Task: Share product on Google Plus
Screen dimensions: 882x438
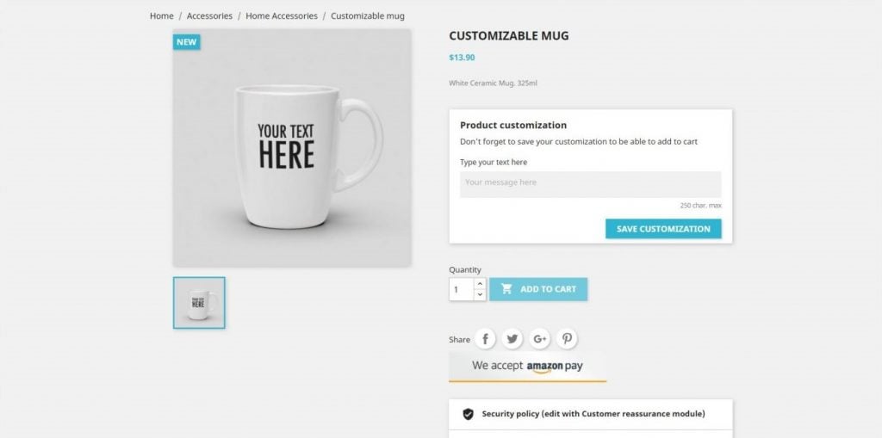Action: coord(540,339)
